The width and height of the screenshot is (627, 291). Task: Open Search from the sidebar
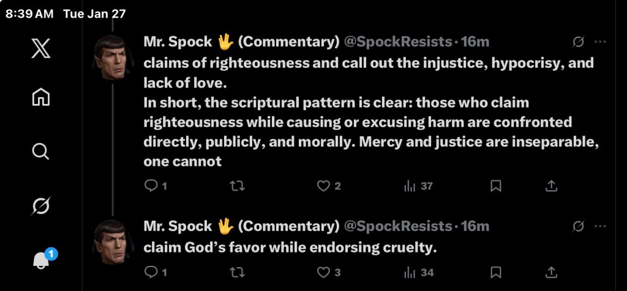pyautogui.click(x=40, y=151)
